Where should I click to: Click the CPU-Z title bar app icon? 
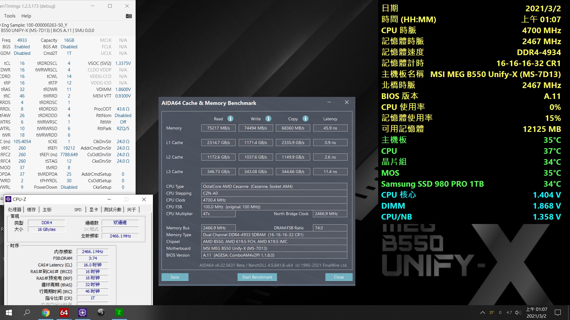(x=8, y=199)
